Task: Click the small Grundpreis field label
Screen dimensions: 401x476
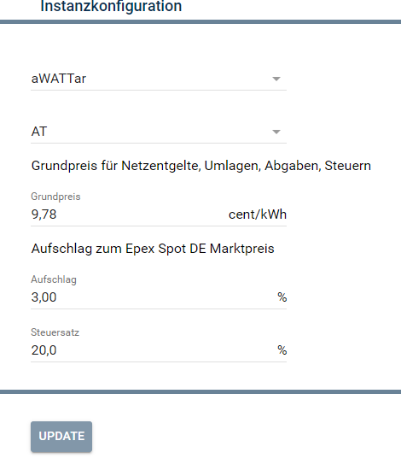Action: click(x=55, y=197)
